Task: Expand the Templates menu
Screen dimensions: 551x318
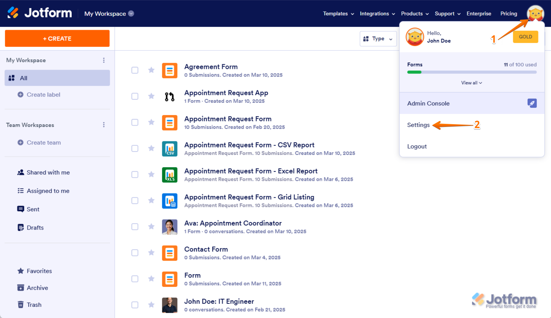Action: click(x=338, y=14)
